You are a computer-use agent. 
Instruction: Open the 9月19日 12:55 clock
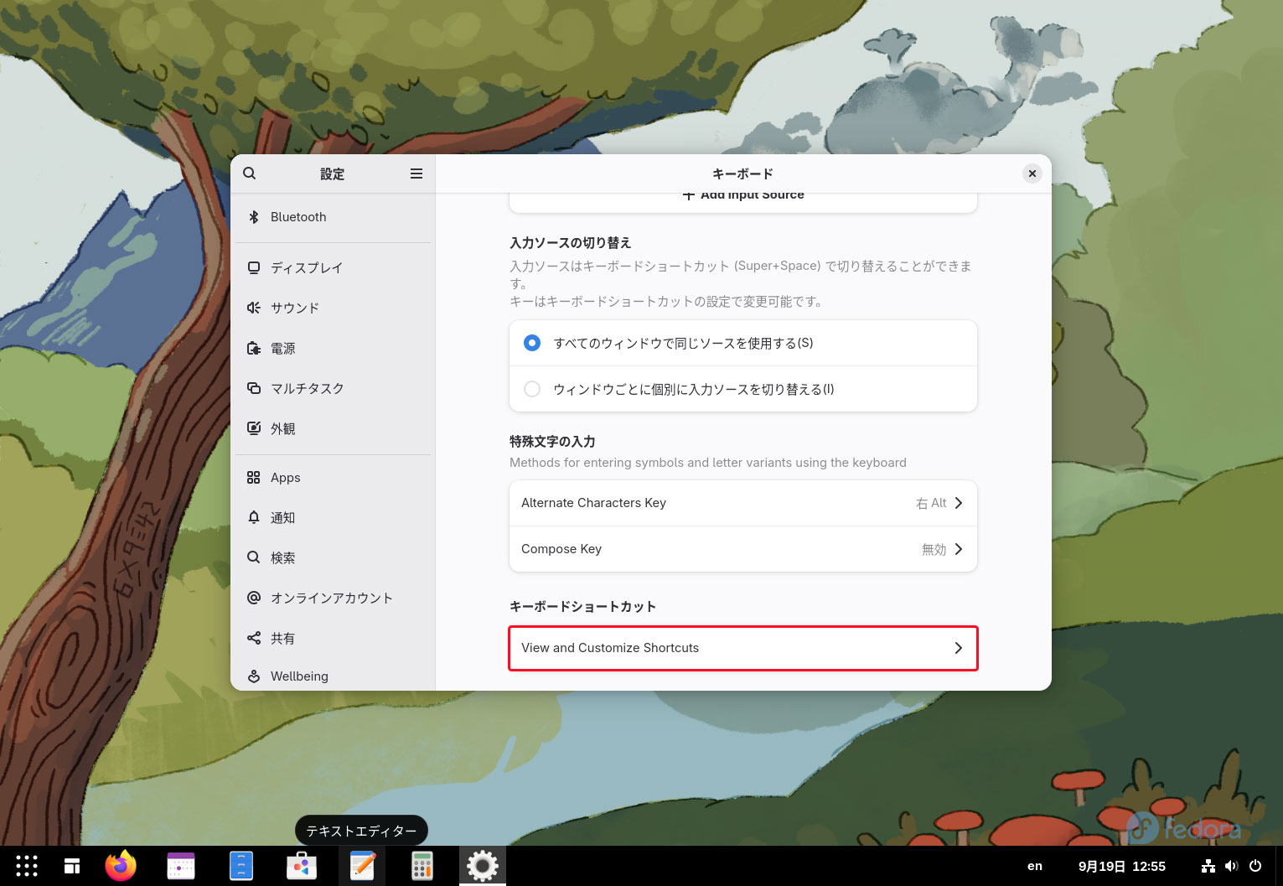(x=1121, y=866)
